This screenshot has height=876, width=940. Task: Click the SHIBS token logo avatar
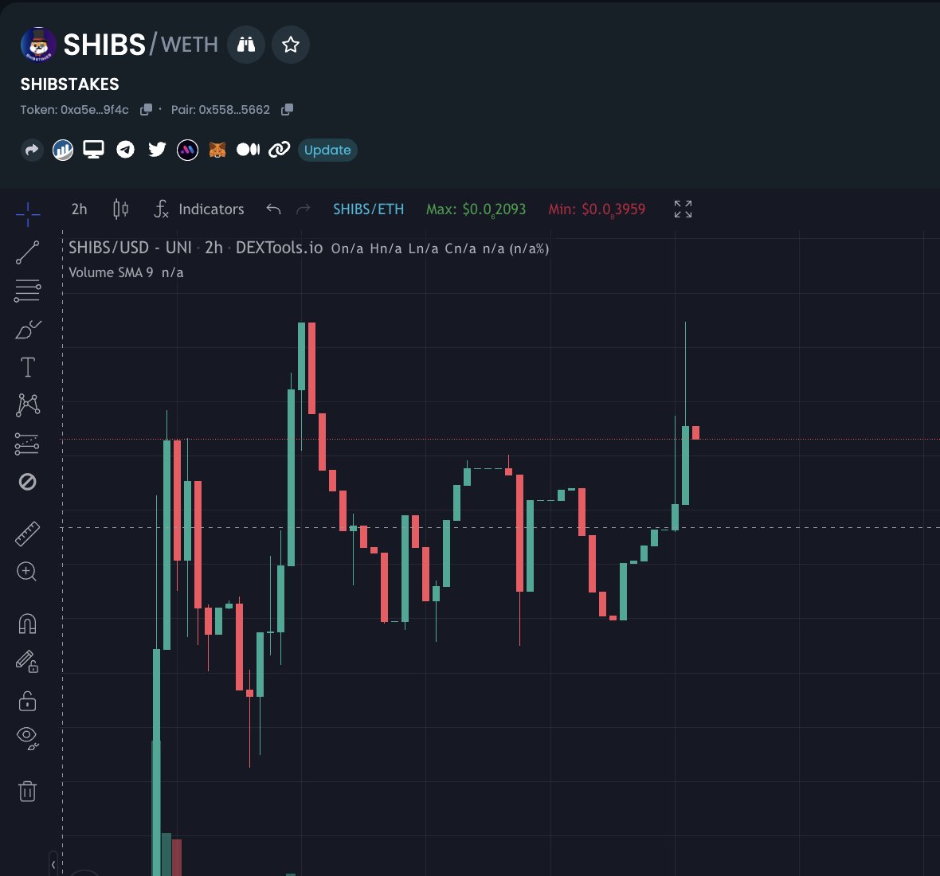coord(38,45)
